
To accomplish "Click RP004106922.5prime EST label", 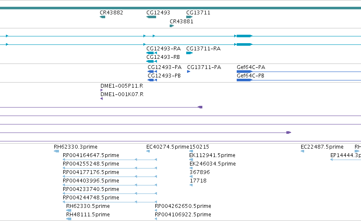I will (183, 215).
